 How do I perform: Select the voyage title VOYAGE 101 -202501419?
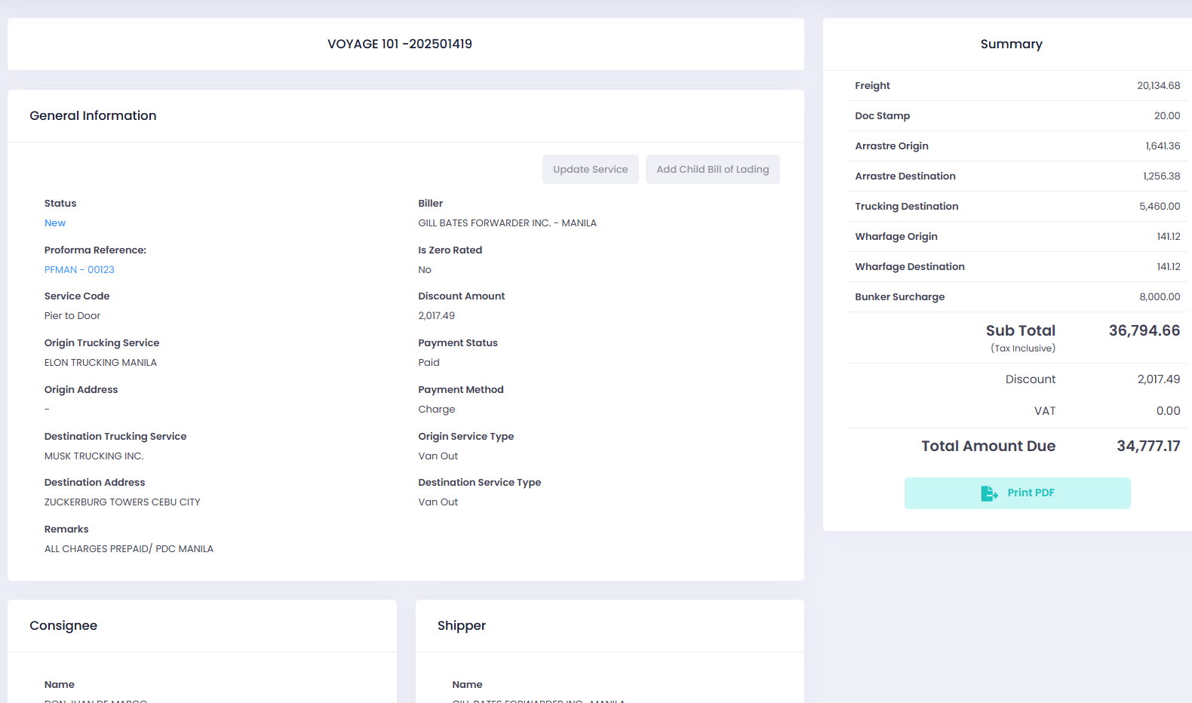pyautogui.click(x=400, y=44)
